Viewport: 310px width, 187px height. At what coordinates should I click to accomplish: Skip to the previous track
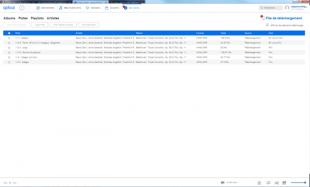click(x=5, y=183)
